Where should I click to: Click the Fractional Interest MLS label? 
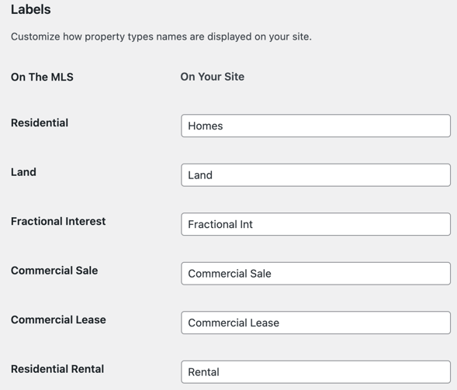(58, 221)
